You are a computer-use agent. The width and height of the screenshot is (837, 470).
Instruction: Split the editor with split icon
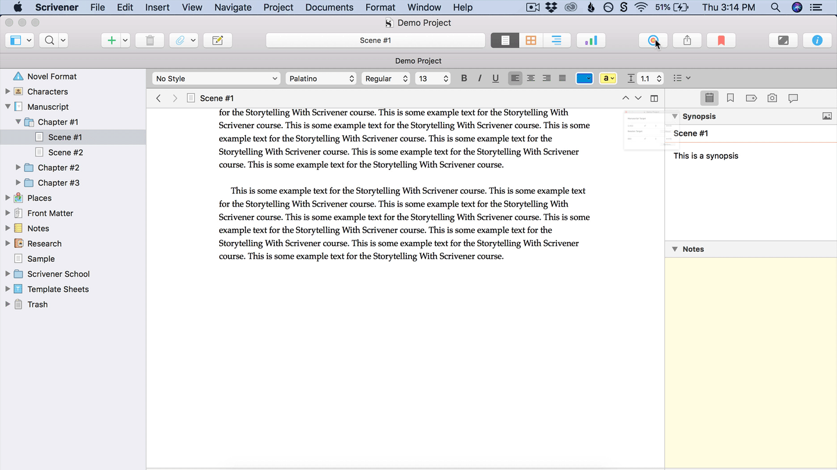[654, 98]
